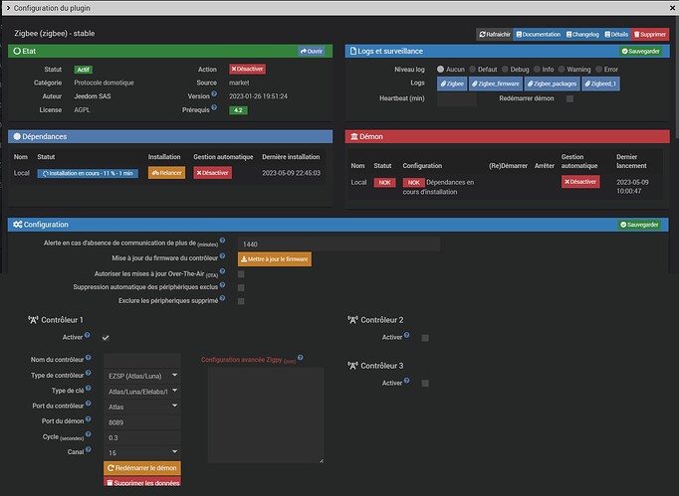679x496 pixels.
Task: Select the Debug log level
Action: [505, 70]
